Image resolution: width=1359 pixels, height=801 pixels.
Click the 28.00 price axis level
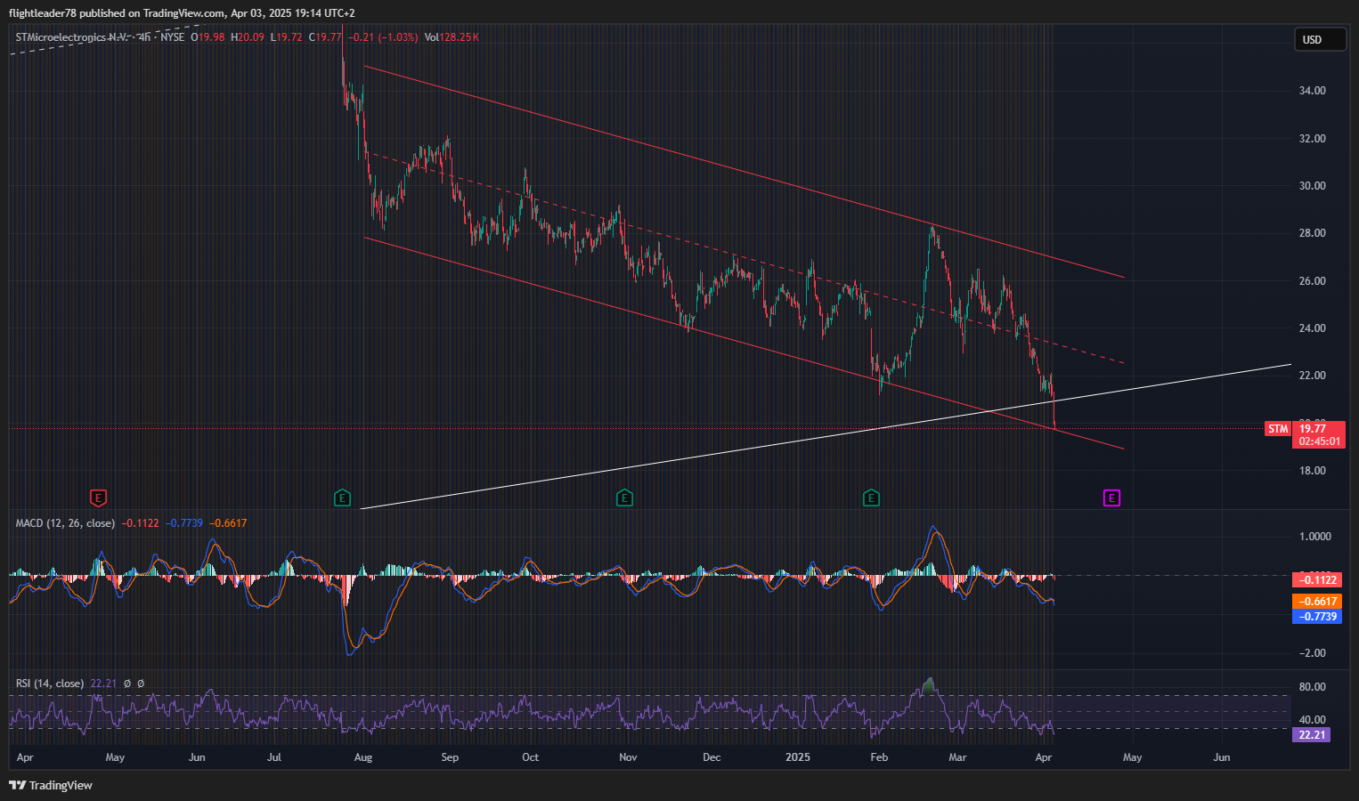click(1313, 233)
